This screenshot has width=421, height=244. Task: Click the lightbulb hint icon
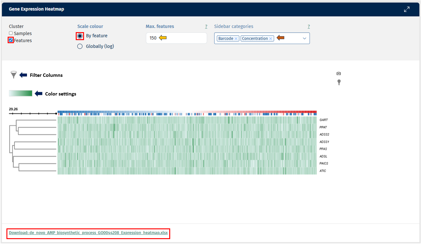pos(339,82)
